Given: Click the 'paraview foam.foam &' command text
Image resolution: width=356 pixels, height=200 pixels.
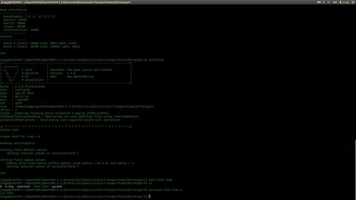Looking at the screenshot, I should [165, 190].
